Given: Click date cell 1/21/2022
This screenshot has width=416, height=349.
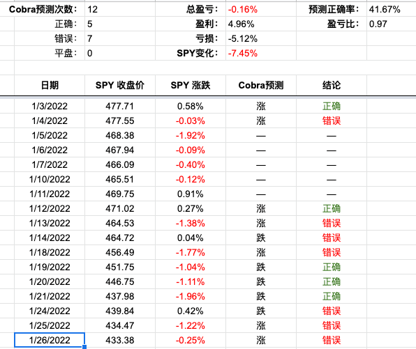Looking at the screenshot, I should point(50,296).
